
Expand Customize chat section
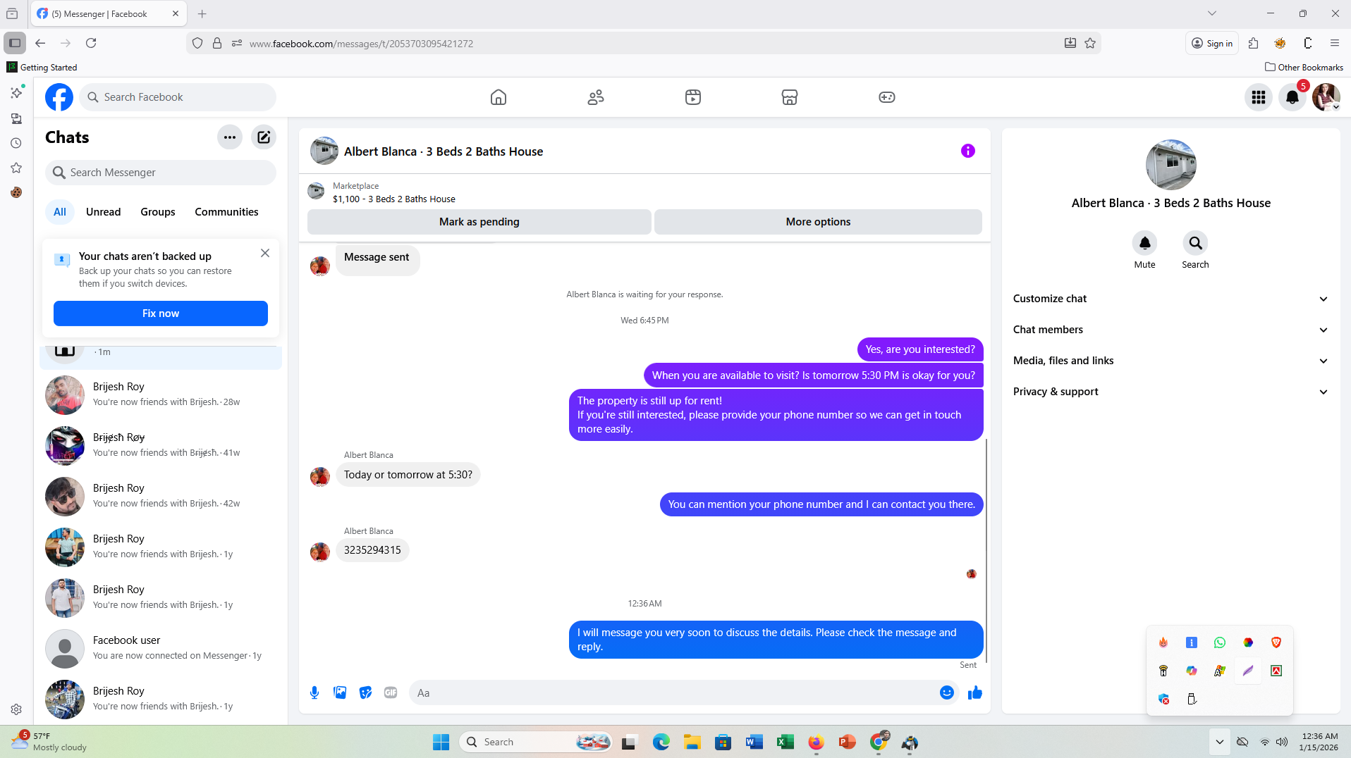[x=1170, y=299]
